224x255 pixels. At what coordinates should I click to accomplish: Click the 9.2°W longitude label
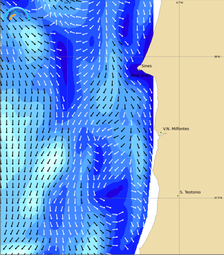click(x=67, y=3)
